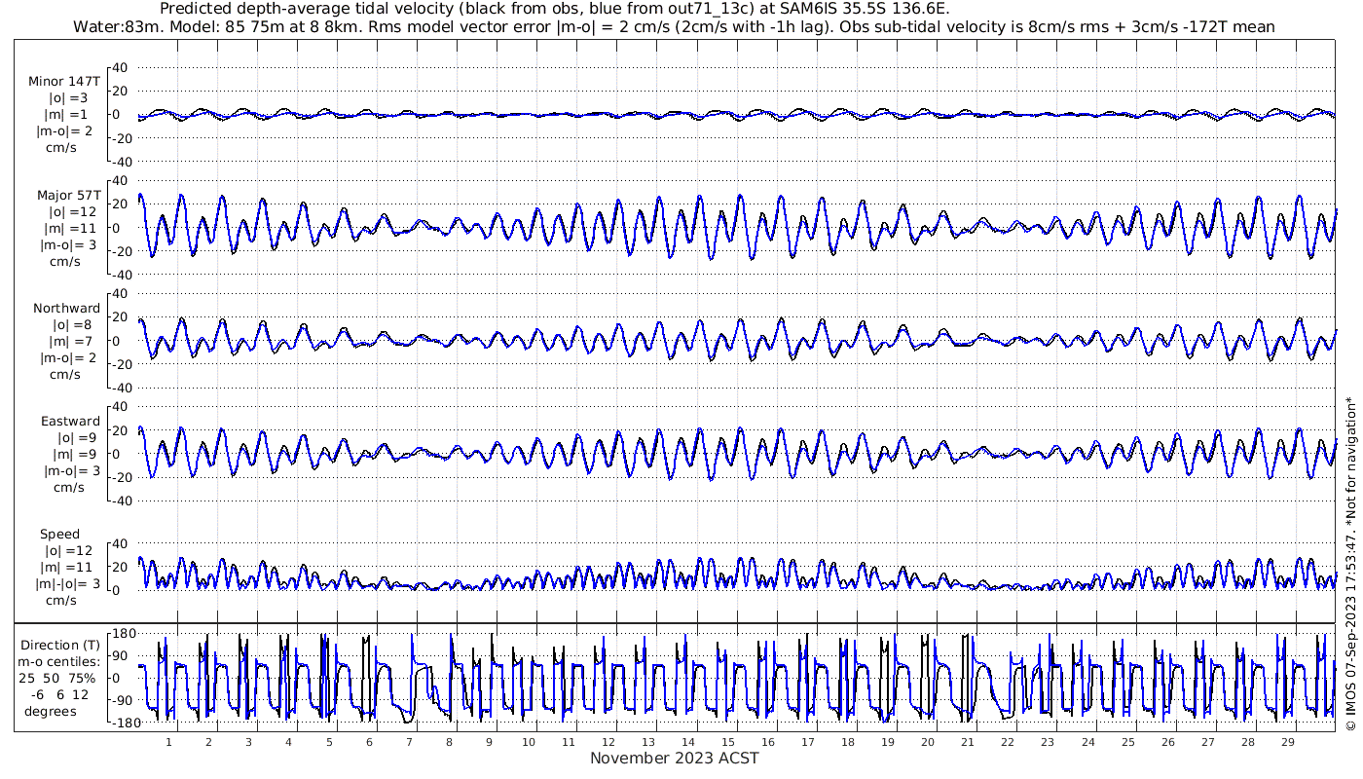Viewport: 1363px width, 779px height.
Task: Click day 22 on the date axis
Action: click(1008, 741)
